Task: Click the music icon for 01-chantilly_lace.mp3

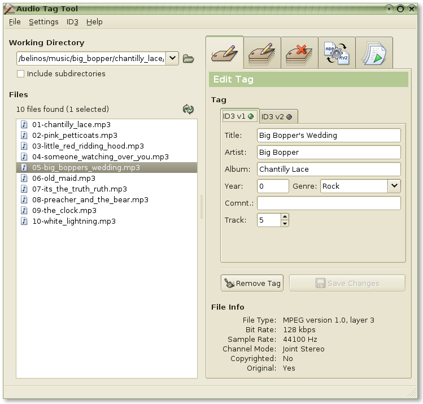Action: 24,124
